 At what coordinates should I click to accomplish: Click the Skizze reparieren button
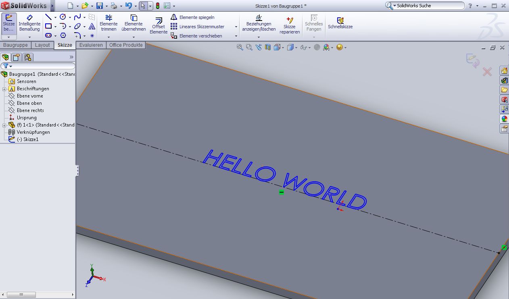click(x=290, y=25)
